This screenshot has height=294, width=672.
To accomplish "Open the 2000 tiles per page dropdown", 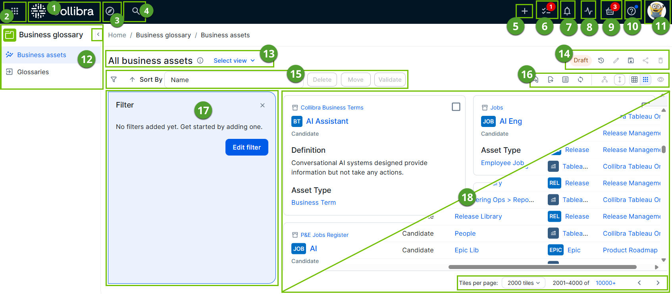I will point(524,283).
